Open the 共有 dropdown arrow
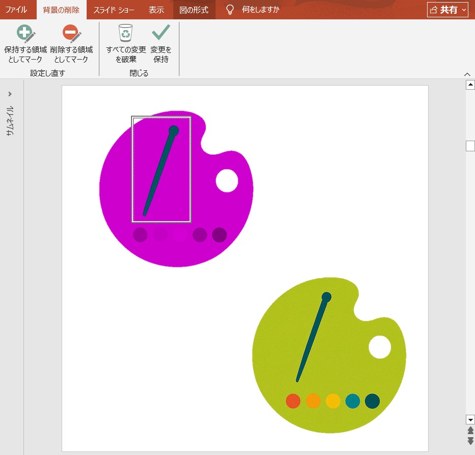The image size is (475, 455). point(464,10)
